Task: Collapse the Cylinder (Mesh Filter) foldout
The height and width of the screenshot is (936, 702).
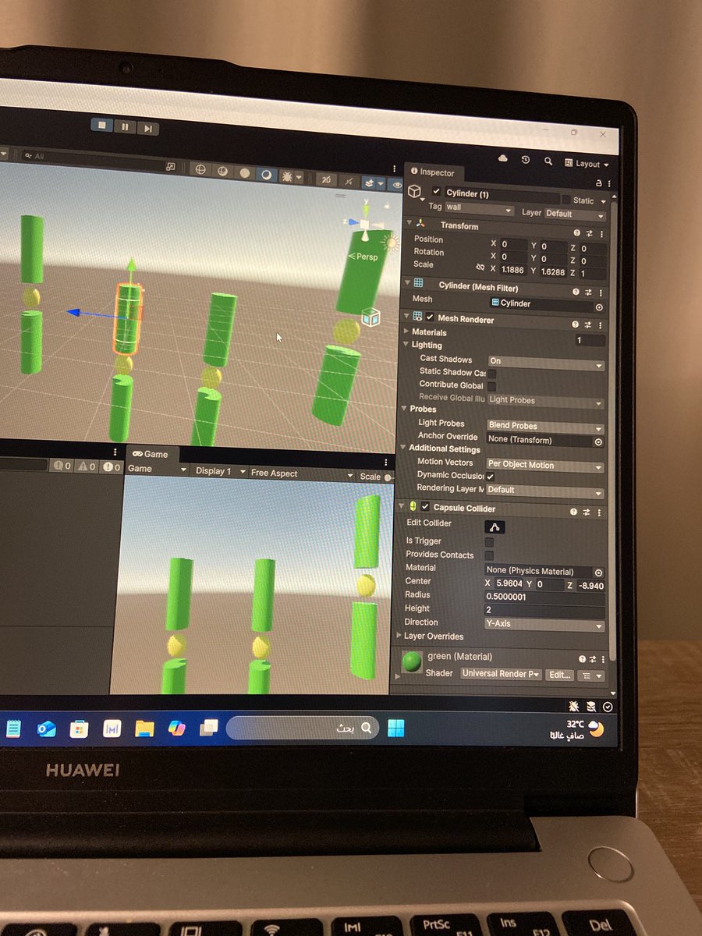Action: tap(408, 282)
